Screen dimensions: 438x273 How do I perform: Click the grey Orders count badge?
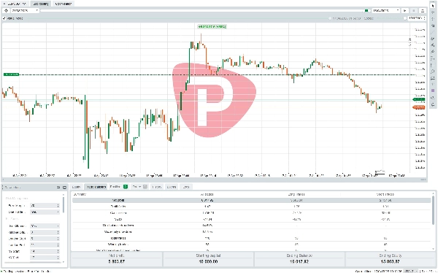(x=145, y=187)
